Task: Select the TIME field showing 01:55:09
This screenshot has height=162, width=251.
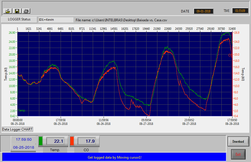Action: point(240,11)
